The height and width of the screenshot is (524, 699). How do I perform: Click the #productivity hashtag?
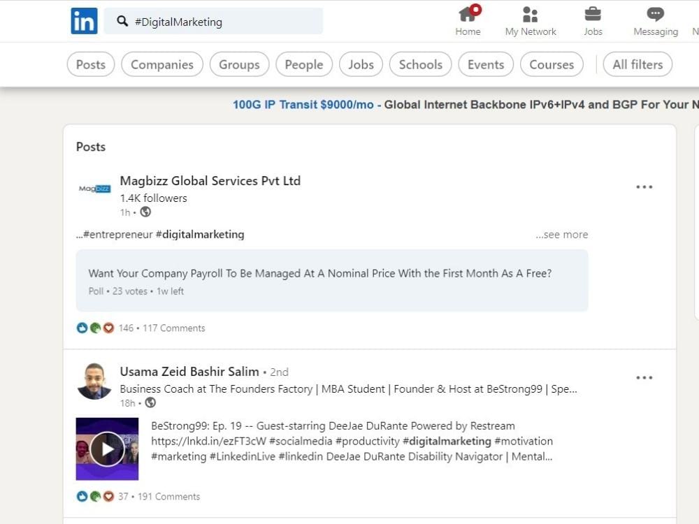click(368, 441)
